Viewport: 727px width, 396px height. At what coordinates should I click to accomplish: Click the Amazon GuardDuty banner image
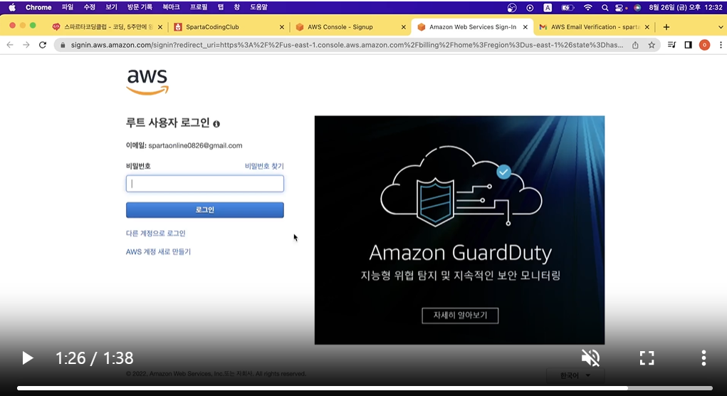tap(459, 230)
